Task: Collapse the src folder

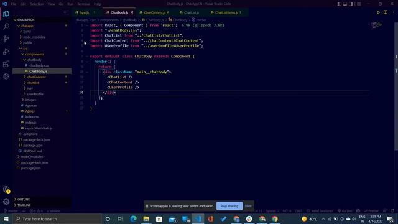Action: (25, 49)
